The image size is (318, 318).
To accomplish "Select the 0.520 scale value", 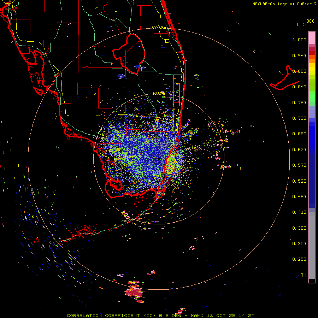I will click(x=299, y=181).
